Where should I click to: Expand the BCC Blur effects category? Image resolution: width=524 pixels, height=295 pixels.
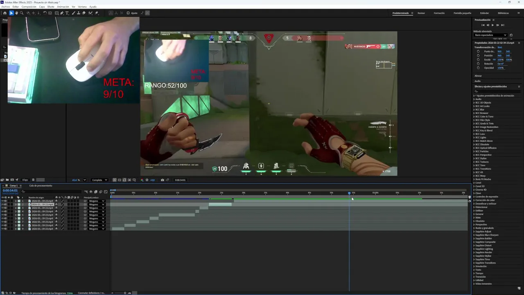(474, 110)
